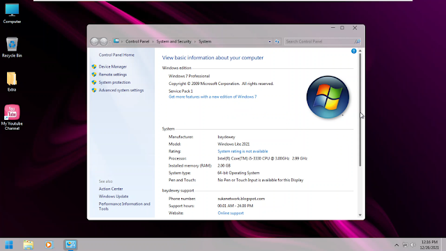Click System rating is not available link

tap(243, 151)
